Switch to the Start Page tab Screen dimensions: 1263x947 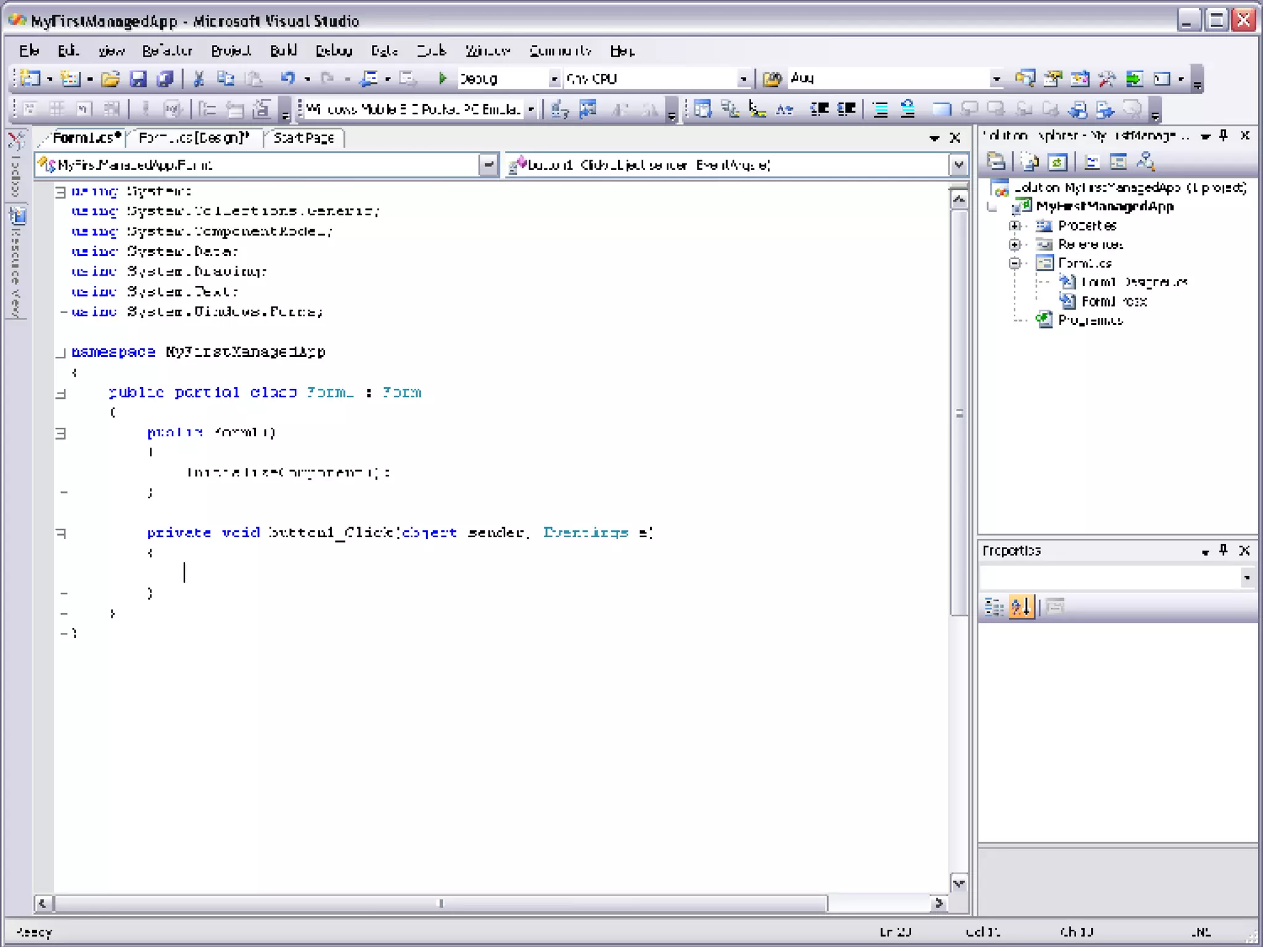pos(303,138)
